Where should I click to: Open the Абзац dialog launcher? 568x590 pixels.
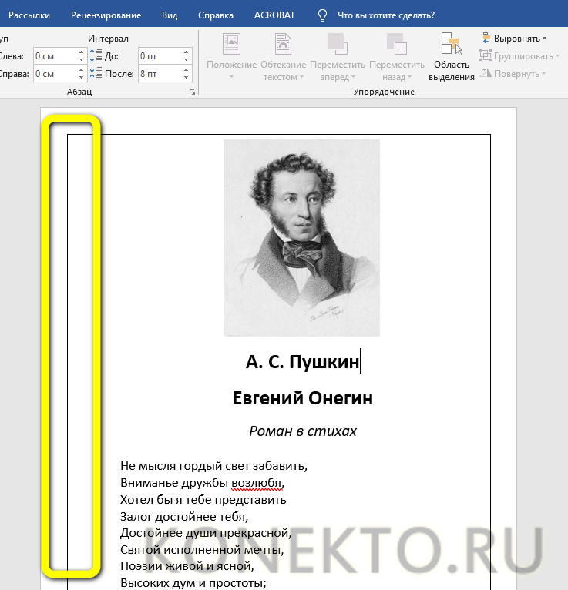193,92
